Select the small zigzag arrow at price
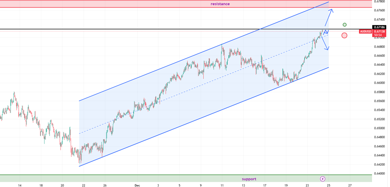This screenshot has height=187, width=390. pyautogui.click(x=326, y=32)
